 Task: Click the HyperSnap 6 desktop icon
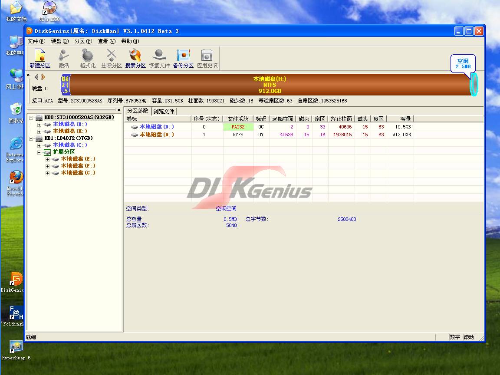click(x=16, y=350)
